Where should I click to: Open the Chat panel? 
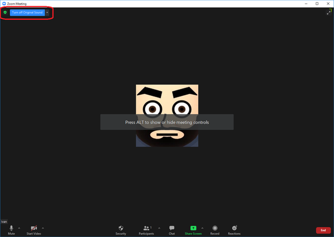click(x=172, y=228)
